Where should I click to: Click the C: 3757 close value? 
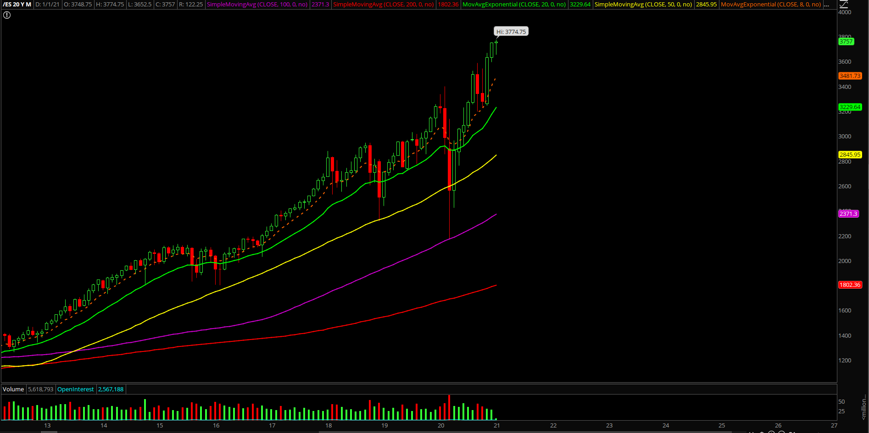pyautogui.click(x=165, y=4)
